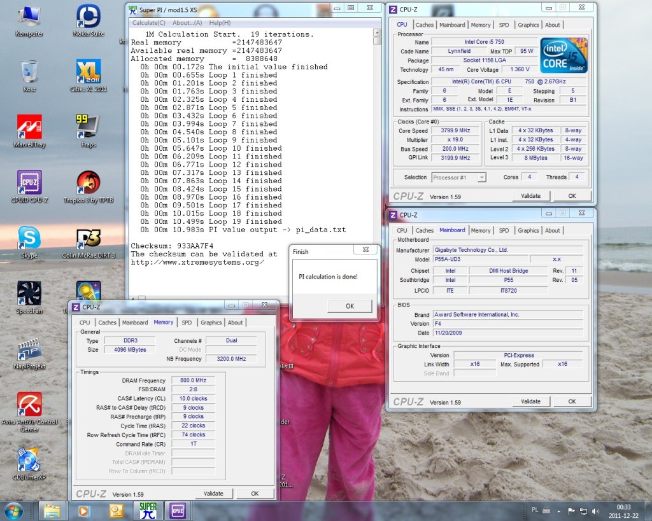Open the NapiProjekt desktop shortcut
Screen dimensions: 652x521
29,353
